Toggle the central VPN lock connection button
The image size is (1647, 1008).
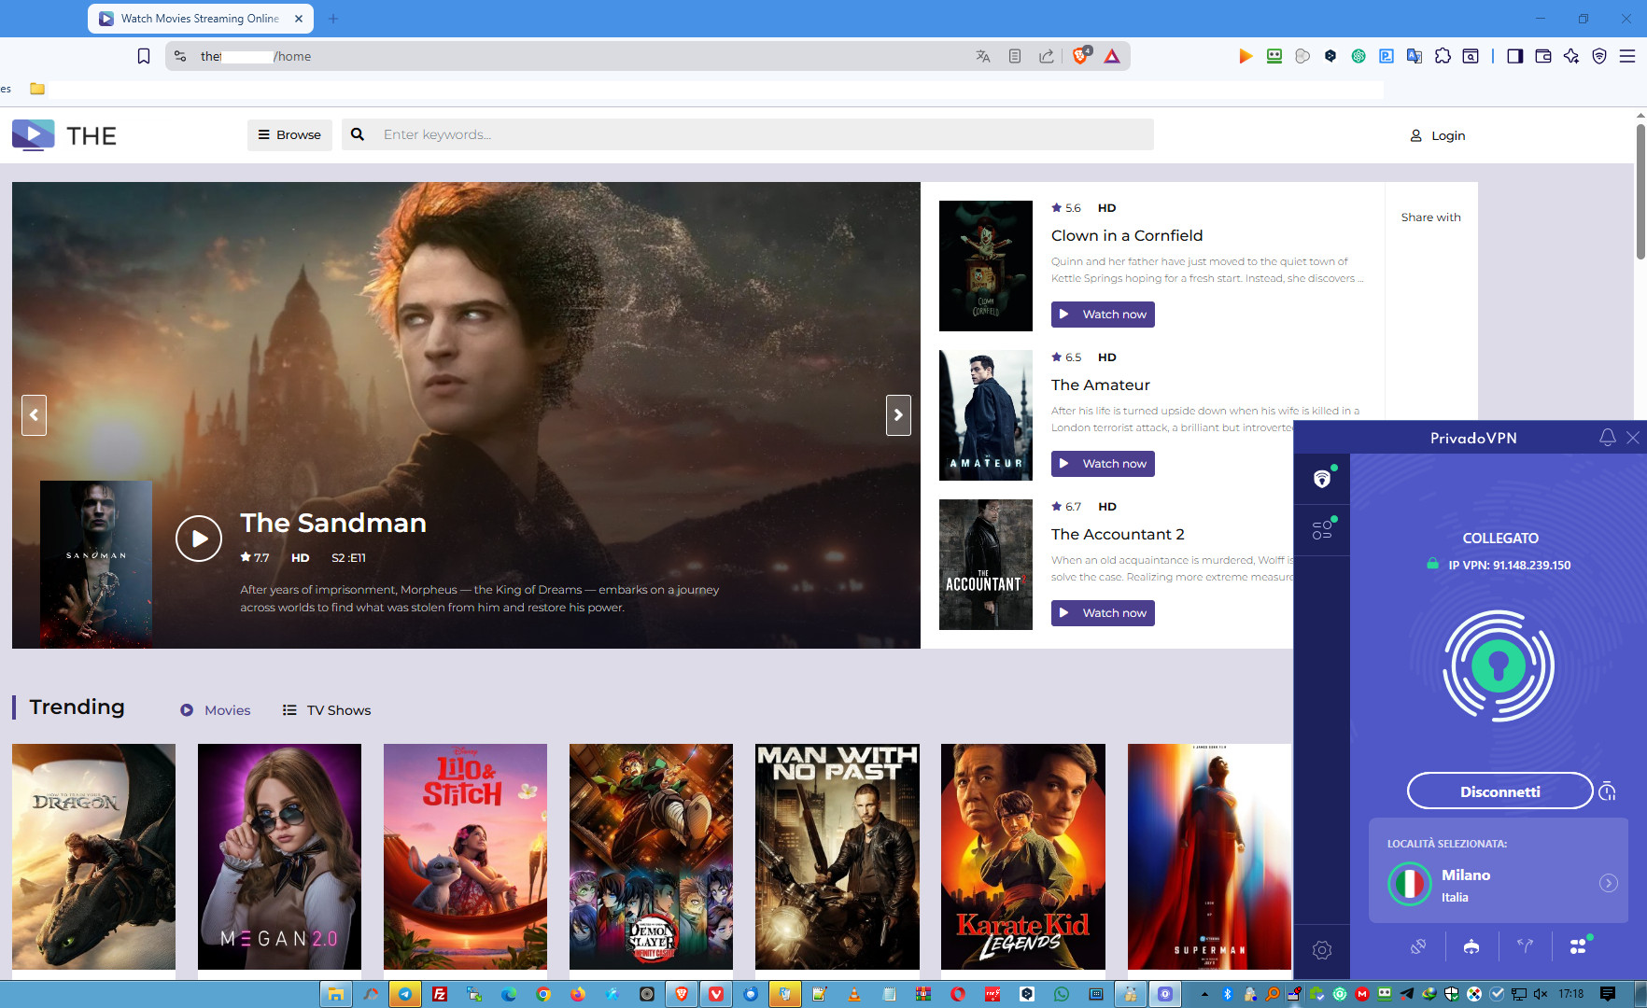(x=1499, y=666)
